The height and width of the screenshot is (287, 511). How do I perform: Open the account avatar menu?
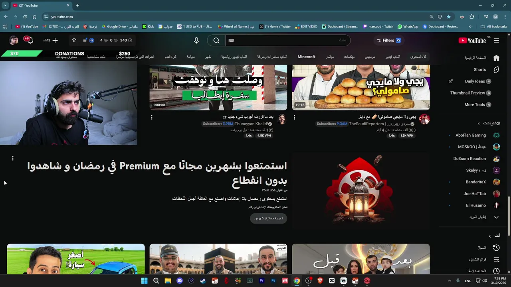tap(14, 40)
